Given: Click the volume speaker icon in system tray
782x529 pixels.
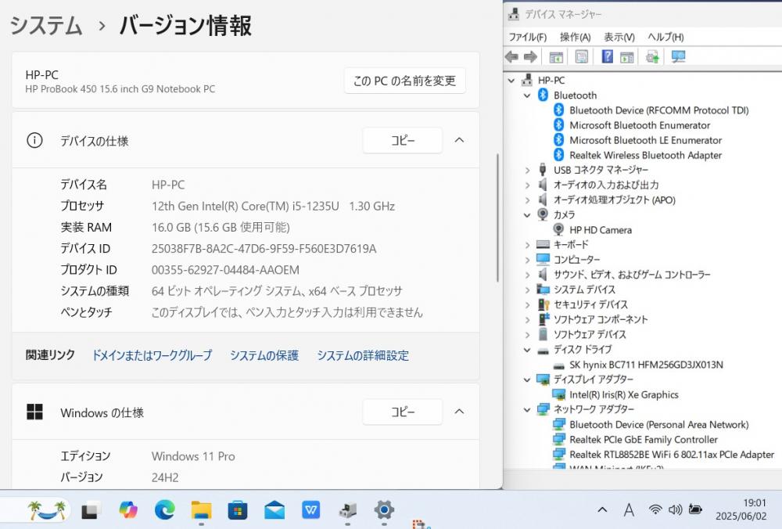Looking at the screenshot, I should click(x=675, y=509).
